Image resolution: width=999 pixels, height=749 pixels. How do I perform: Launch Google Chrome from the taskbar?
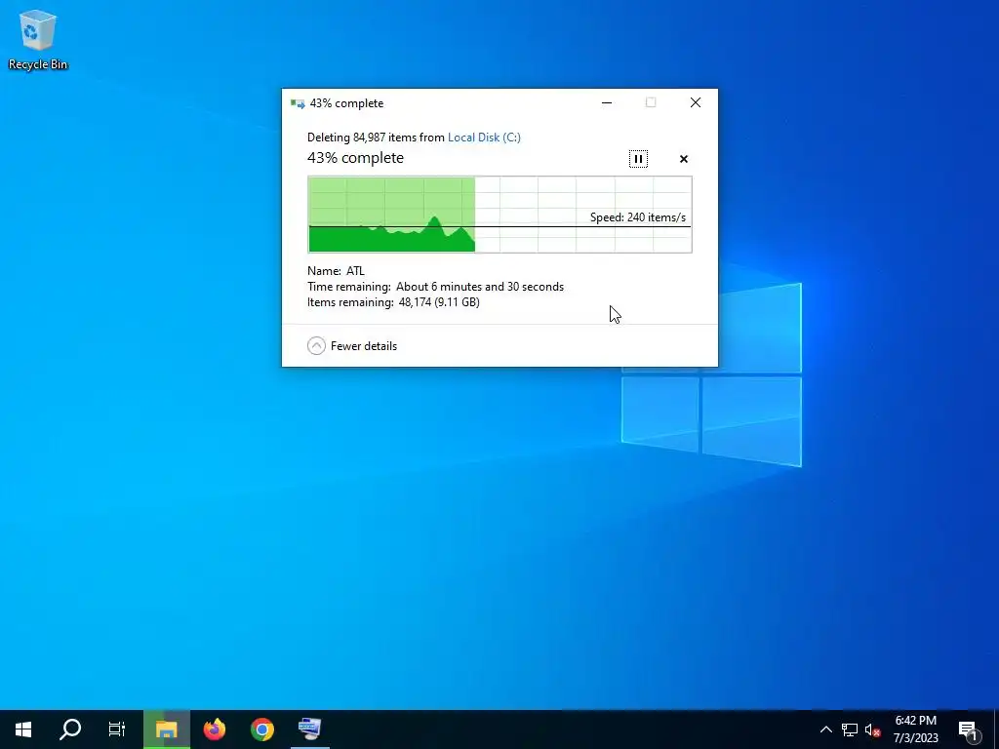[x=261, y=729]
